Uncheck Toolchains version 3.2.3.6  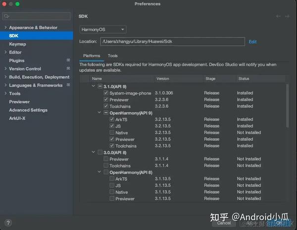(106, 106)
